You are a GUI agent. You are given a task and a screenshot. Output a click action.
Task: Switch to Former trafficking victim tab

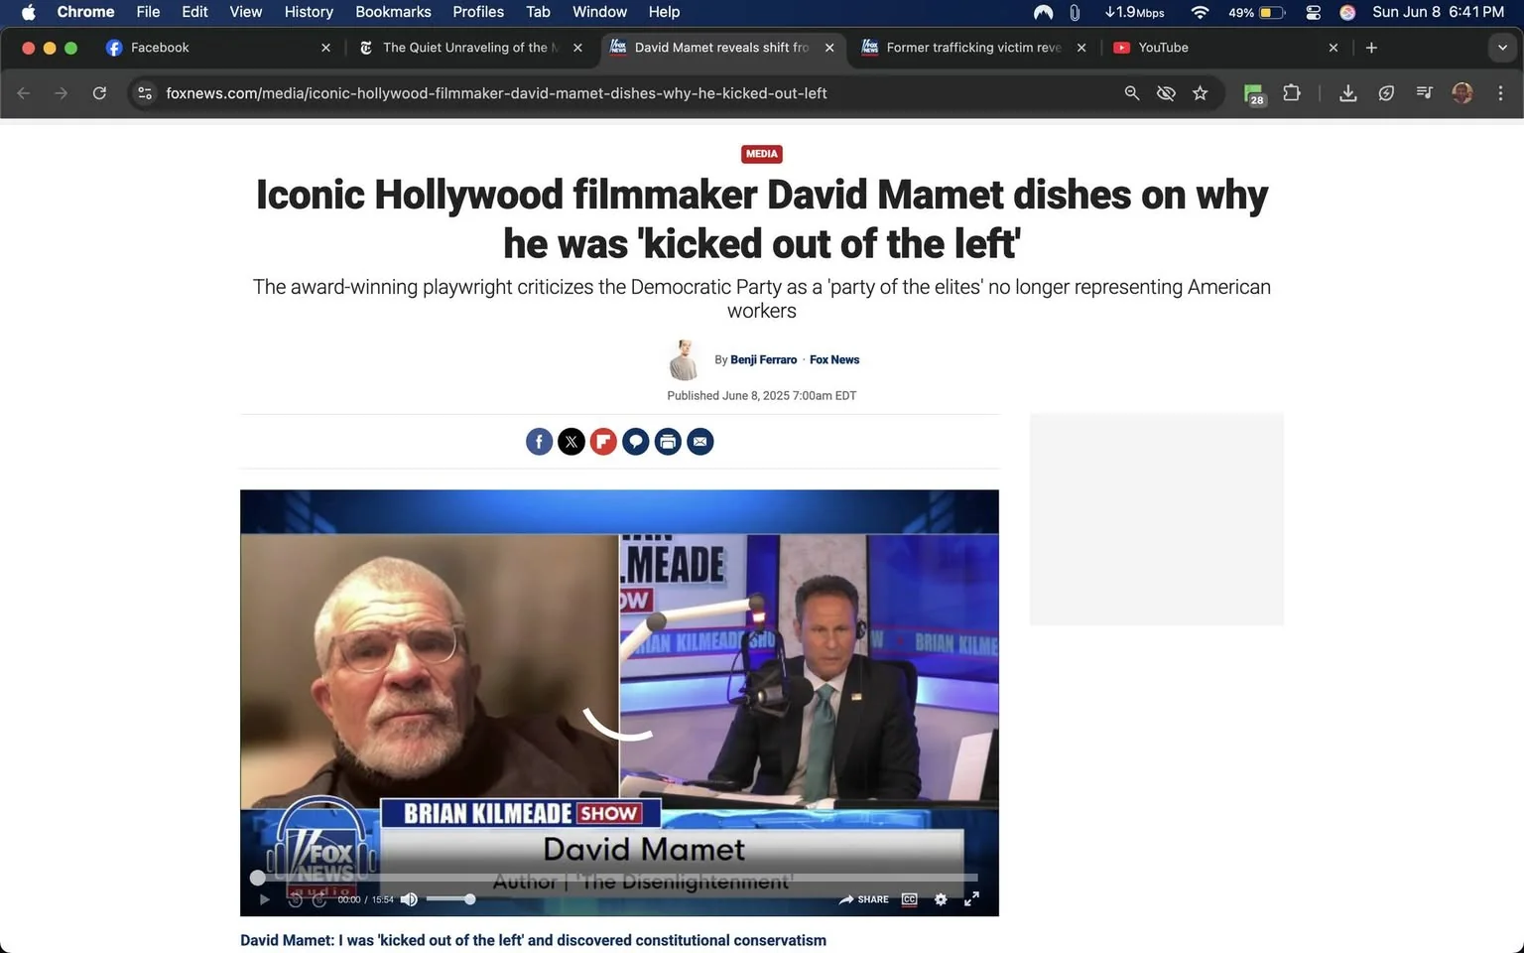[974, 48]
